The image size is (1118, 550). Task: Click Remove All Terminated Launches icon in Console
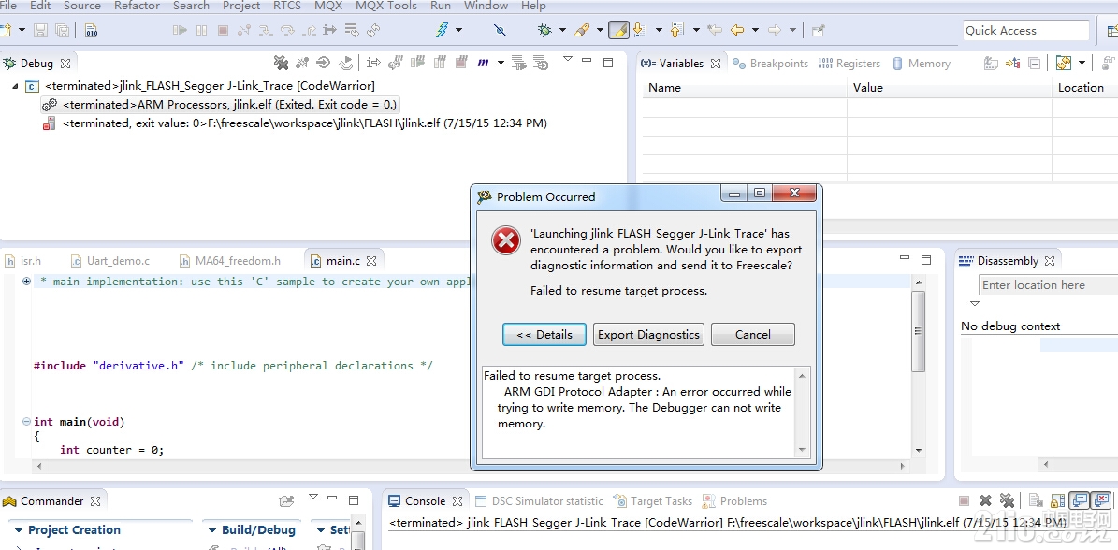click(x=1007, y=500)
